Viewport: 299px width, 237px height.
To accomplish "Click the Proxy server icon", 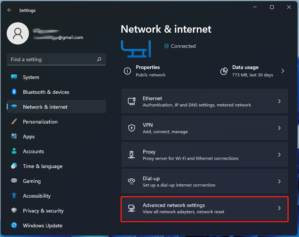I will [x=132, y=154].
